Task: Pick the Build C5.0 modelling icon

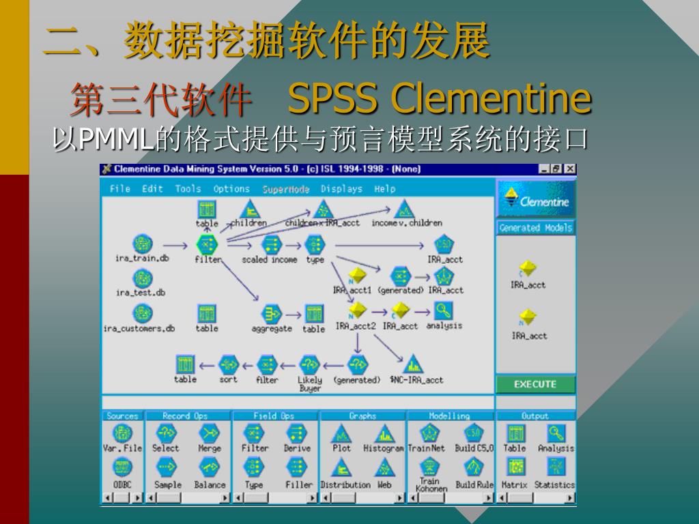Action: coord(473,433)
